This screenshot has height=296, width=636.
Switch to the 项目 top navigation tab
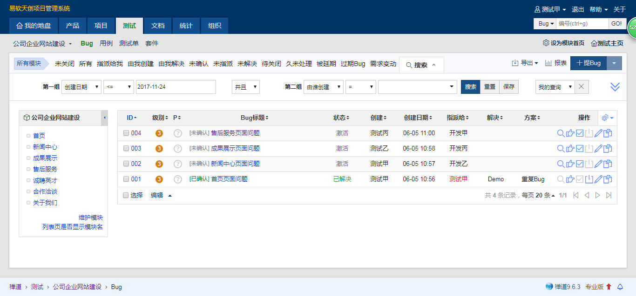click(101, 26)
